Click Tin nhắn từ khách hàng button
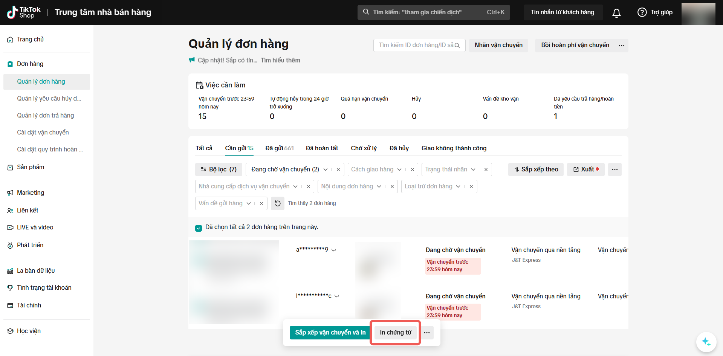The width and height of the screenshot is (723, 356). (x=563, y=12)
